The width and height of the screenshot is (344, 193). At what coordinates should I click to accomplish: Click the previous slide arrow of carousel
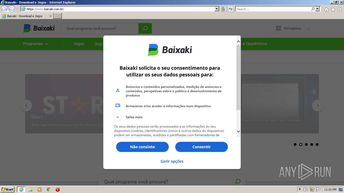click(26, 106)
